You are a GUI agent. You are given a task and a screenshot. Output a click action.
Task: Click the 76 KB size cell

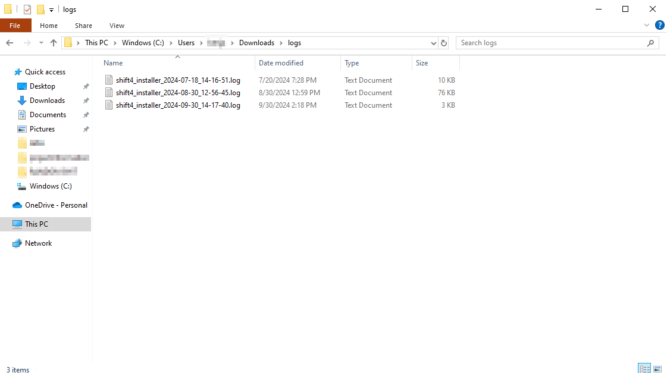point(446,93)
